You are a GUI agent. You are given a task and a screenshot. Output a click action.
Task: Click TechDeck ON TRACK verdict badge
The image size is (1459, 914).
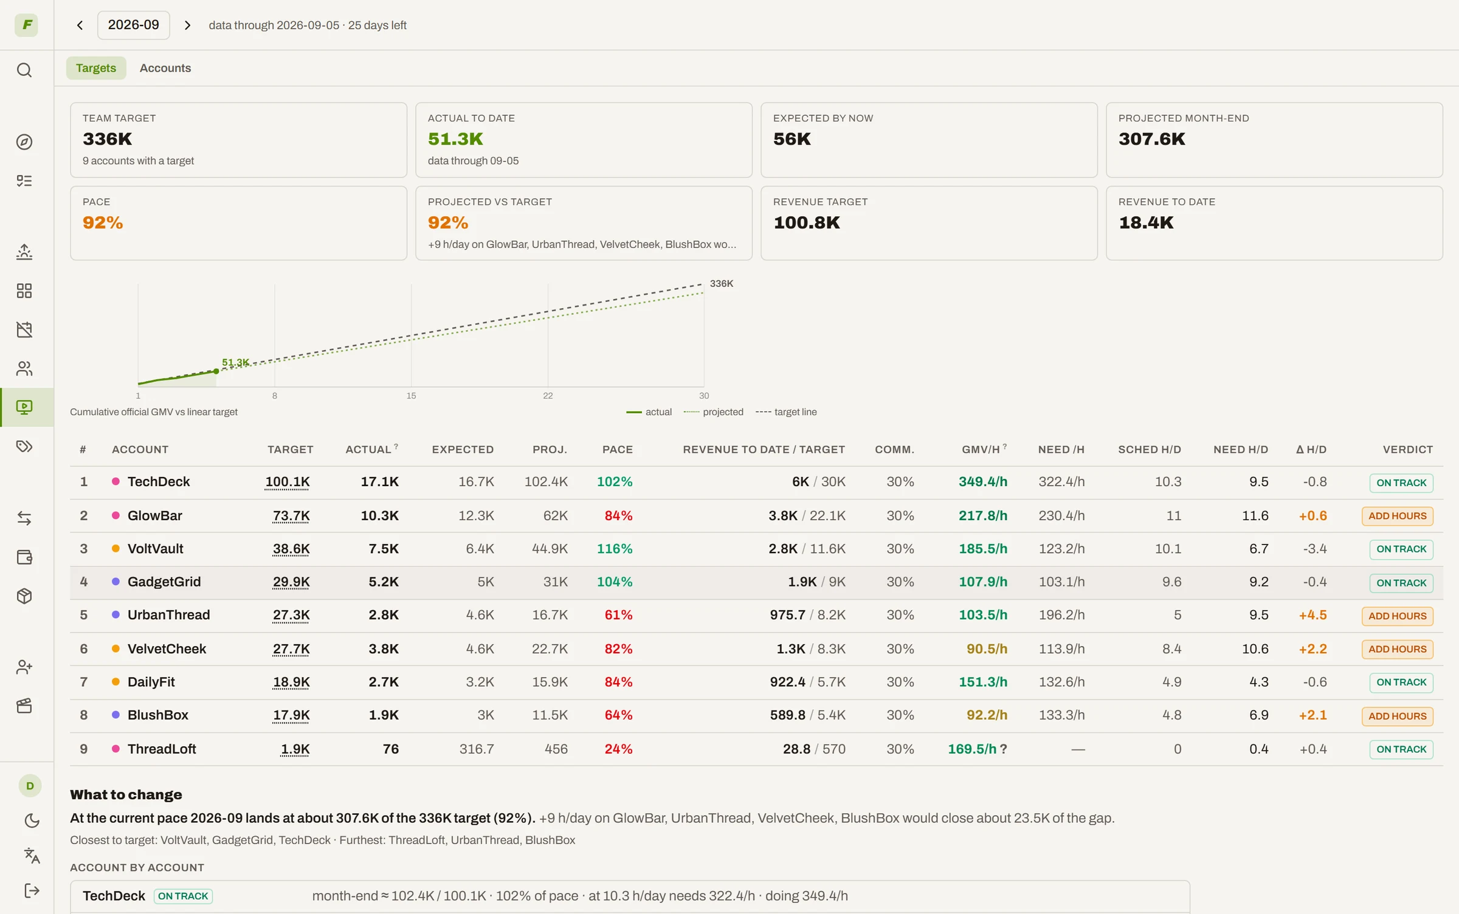[1401, 483]
